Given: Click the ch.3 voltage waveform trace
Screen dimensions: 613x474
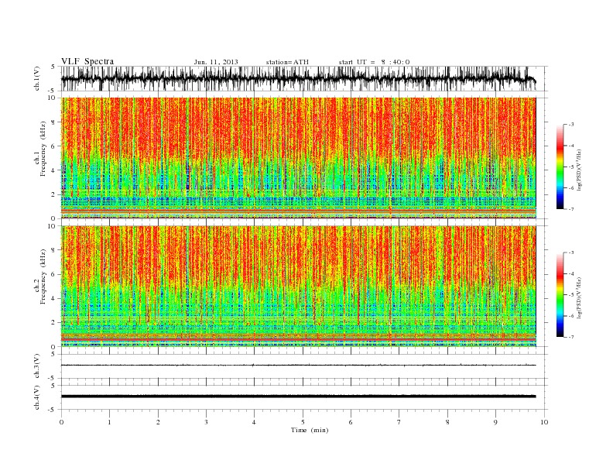Looking at the screenshot, I should 299,366.
